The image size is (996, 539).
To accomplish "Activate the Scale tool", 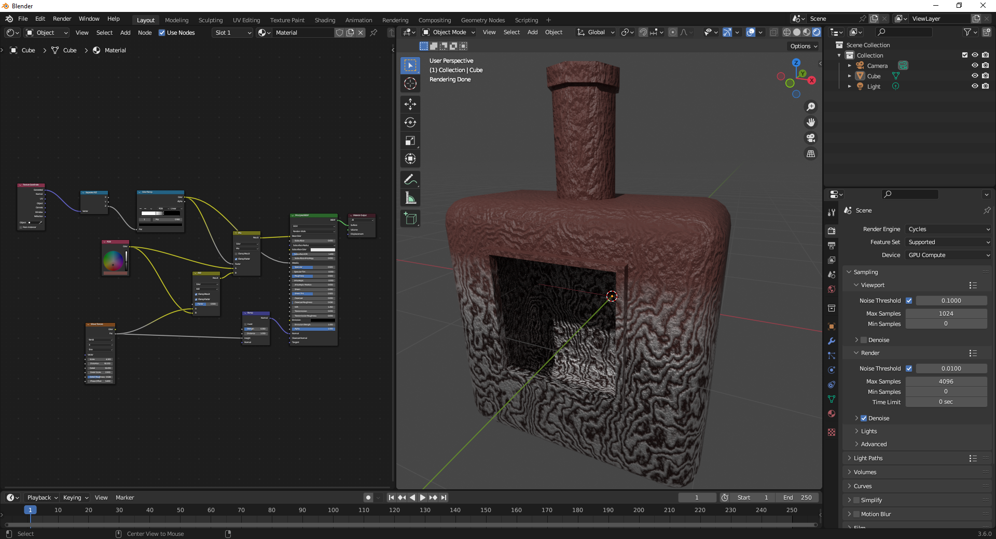I will [410, 140].
